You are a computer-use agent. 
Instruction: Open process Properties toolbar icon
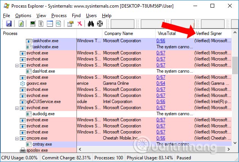70,24
